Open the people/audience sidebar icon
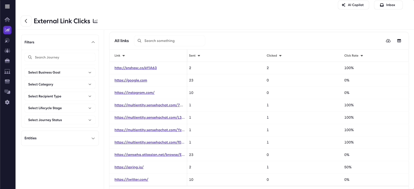Screen dimensions: 414x189 (x=7, y=51)
